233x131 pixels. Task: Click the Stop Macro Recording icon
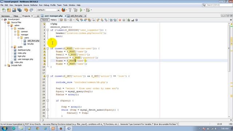point(124,20)
